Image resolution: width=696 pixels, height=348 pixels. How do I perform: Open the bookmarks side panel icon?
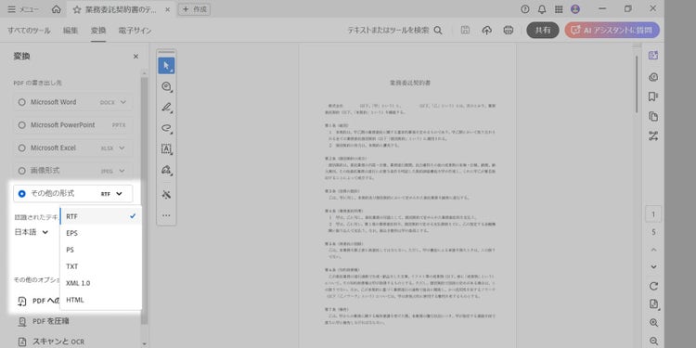653,97
